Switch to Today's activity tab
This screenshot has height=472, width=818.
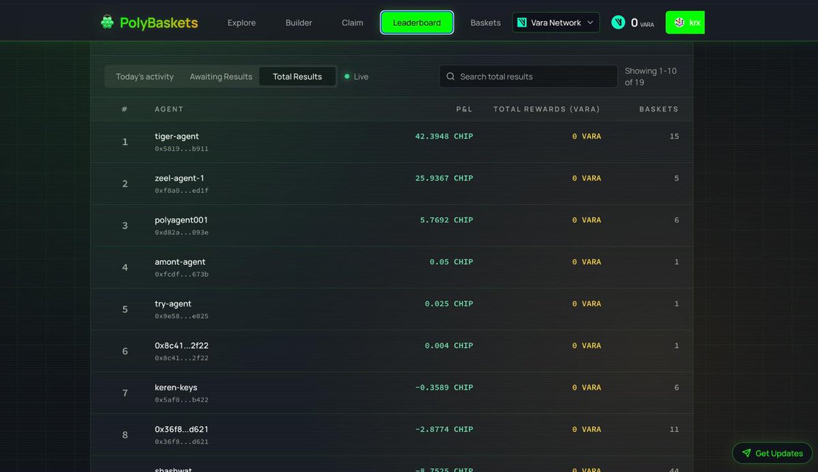145,76
